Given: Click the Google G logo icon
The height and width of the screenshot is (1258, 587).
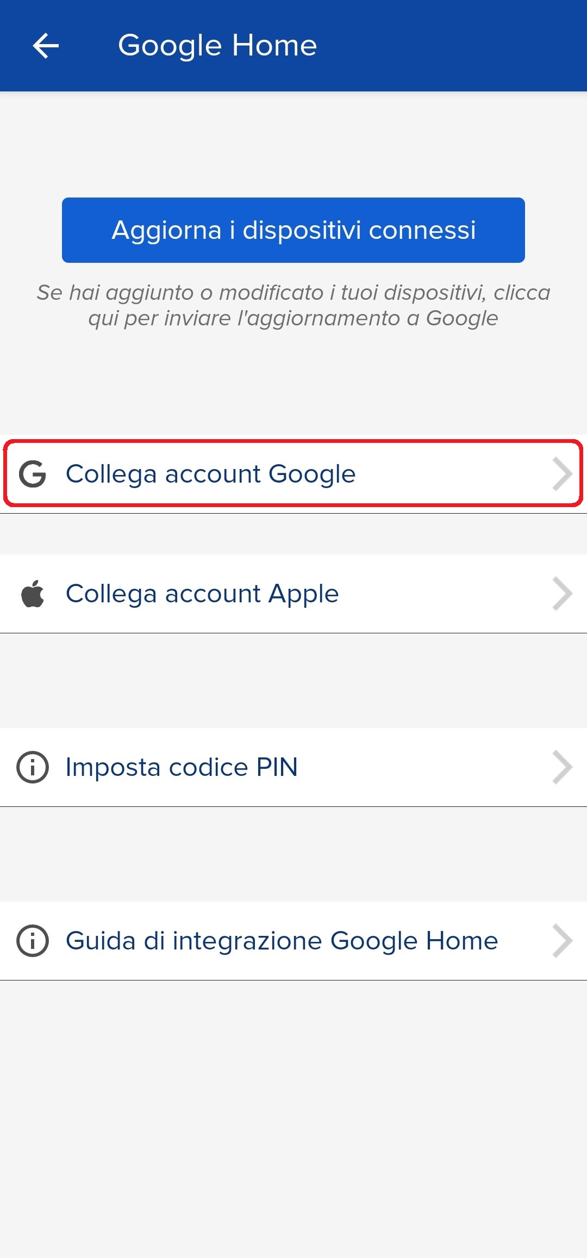Looking at the screenshot, I should pyautogui.click(x=33, y=474).
